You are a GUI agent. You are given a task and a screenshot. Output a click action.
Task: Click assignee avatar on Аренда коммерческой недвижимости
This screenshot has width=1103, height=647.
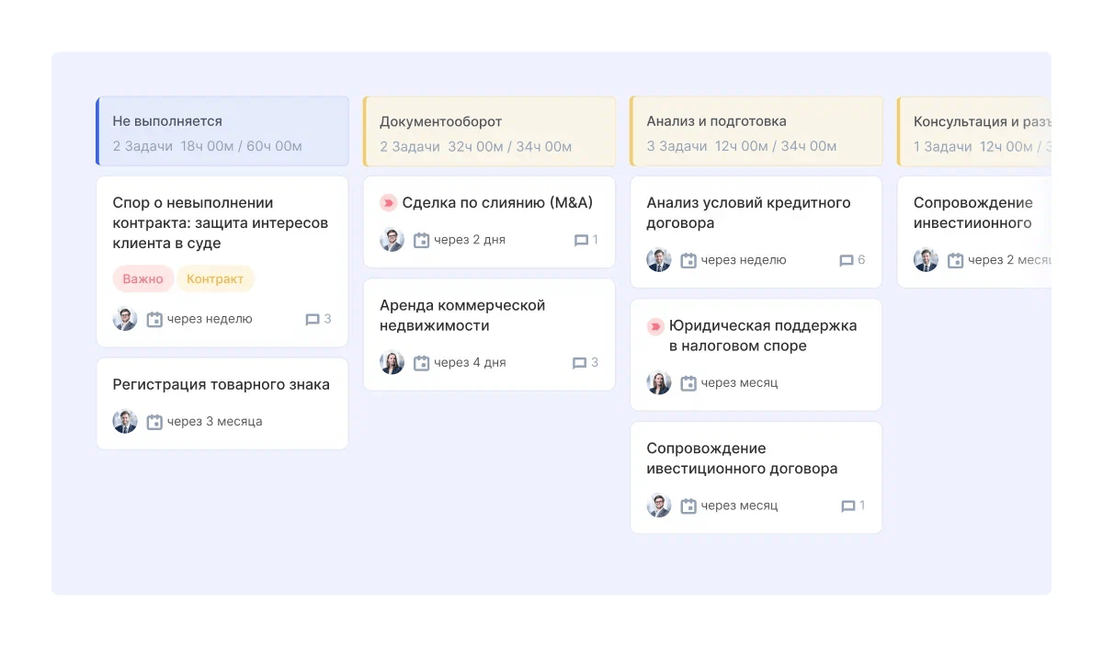pos(392,363)
